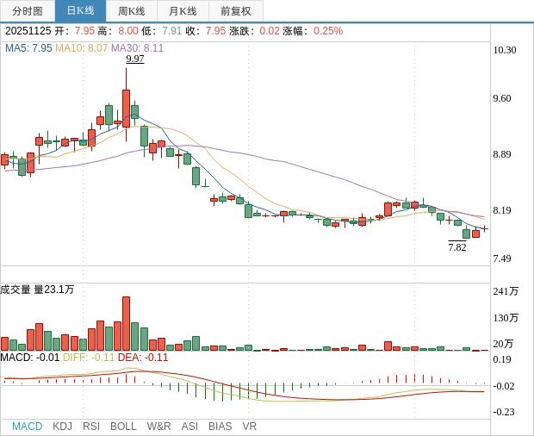The height and width of the screenshot is (436, 534).
Task: Click the 成交量 量23.1万 label
Action: [x=37, y=290]
